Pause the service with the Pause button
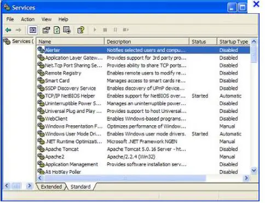Viewport: 265px width, 203px height. click(116, 30)
